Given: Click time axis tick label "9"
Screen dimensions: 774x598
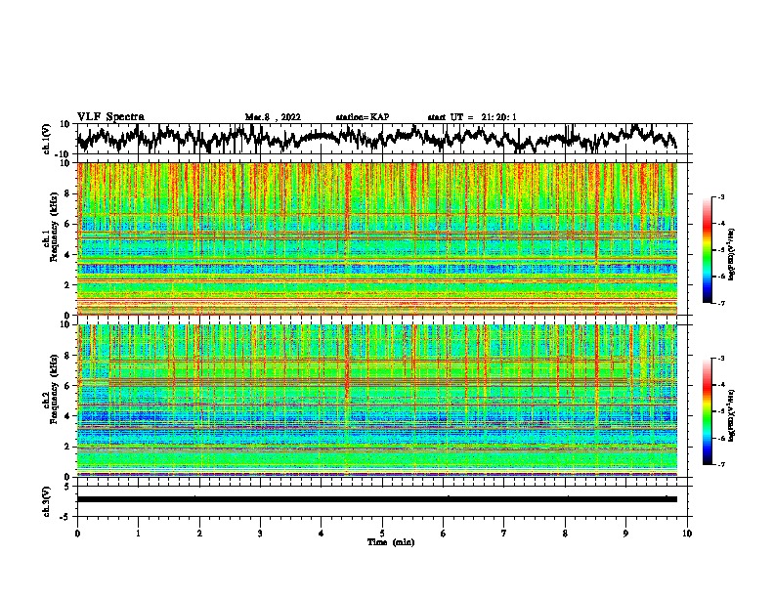Looking at the screenshot, I should coord(625,534).
